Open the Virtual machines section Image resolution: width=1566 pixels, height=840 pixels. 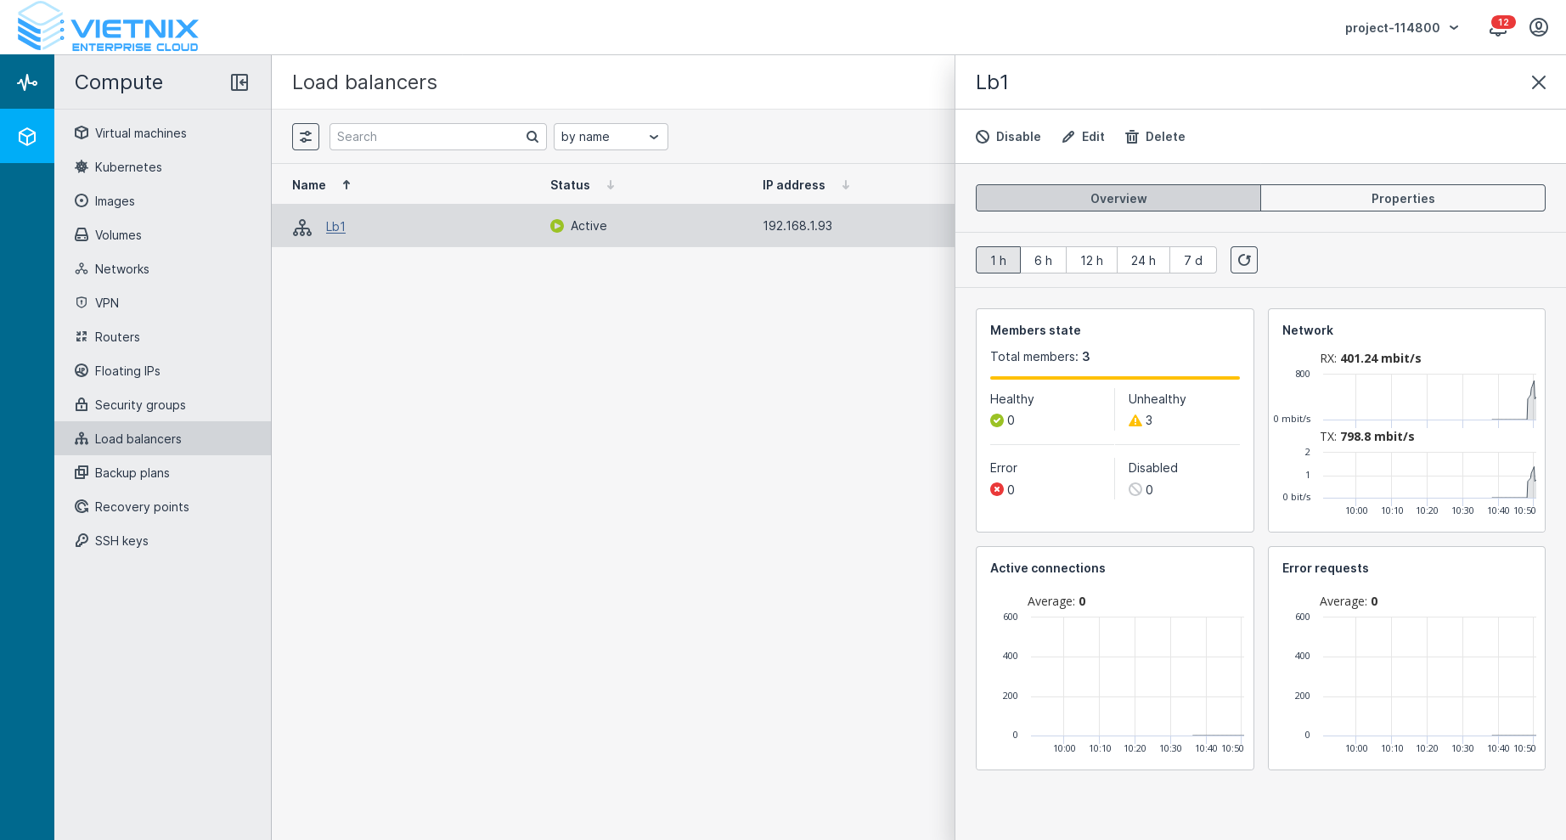coord(140,133)
